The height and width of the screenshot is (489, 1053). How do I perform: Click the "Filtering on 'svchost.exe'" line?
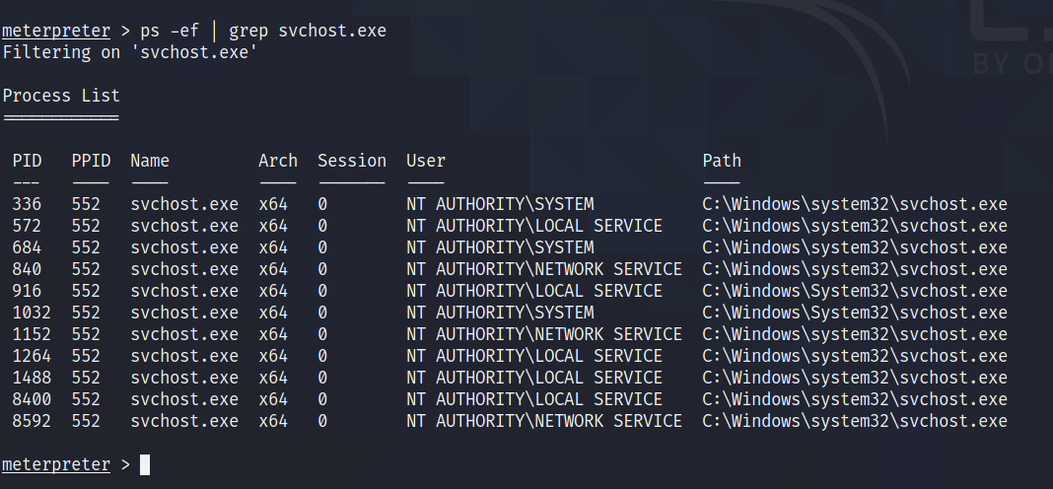(130, 52)
